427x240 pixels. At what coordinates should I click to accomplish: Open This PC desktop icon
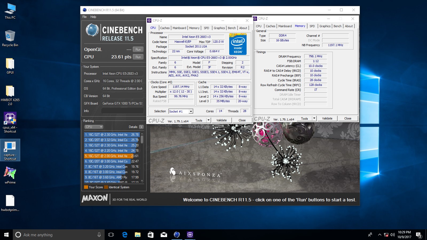click(x=10, y=11)
